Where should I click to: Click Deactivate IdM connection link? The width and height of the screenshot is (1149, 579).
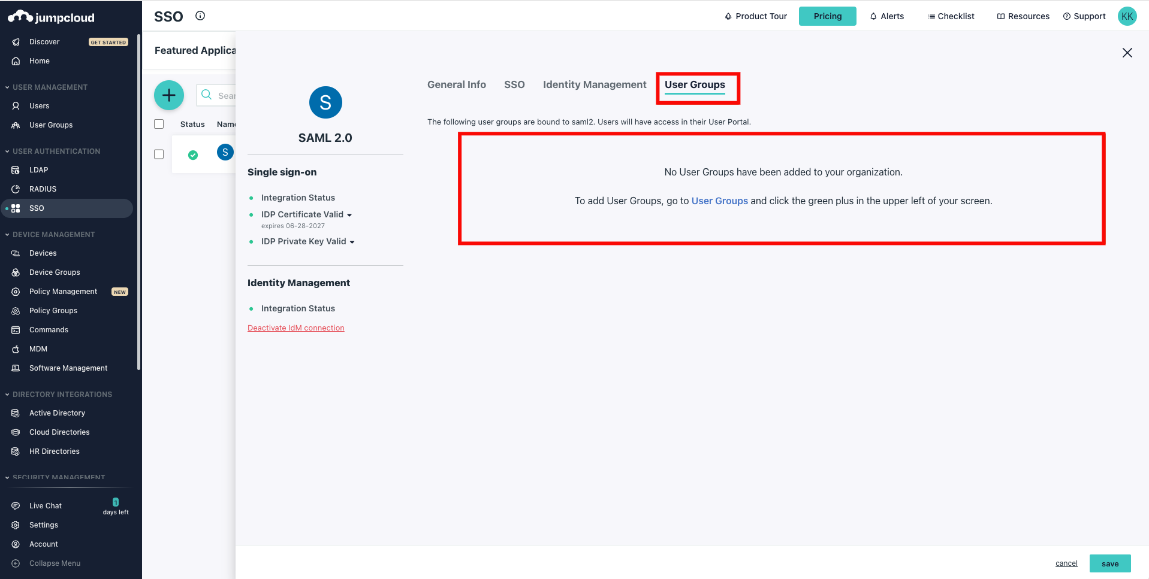(x=296, y=328)
